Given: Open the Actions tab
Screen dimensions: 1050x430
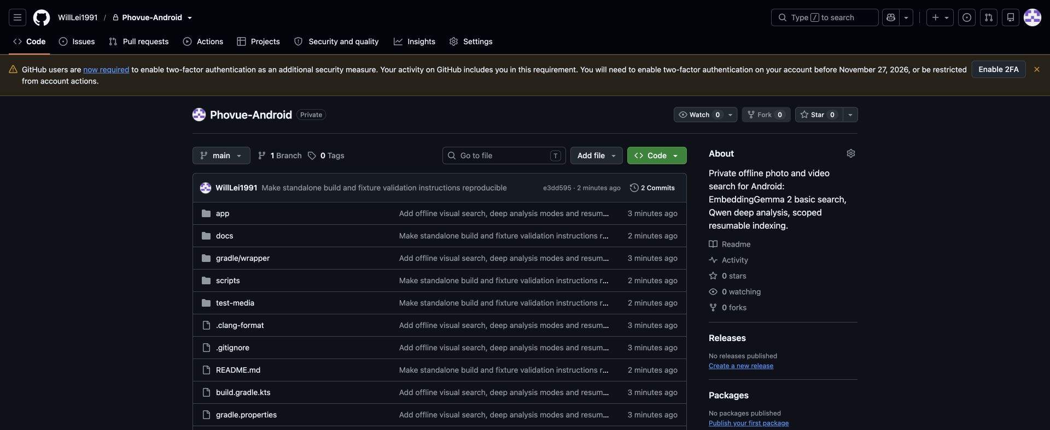Looking at the screenshot, I should coord(203,41).
